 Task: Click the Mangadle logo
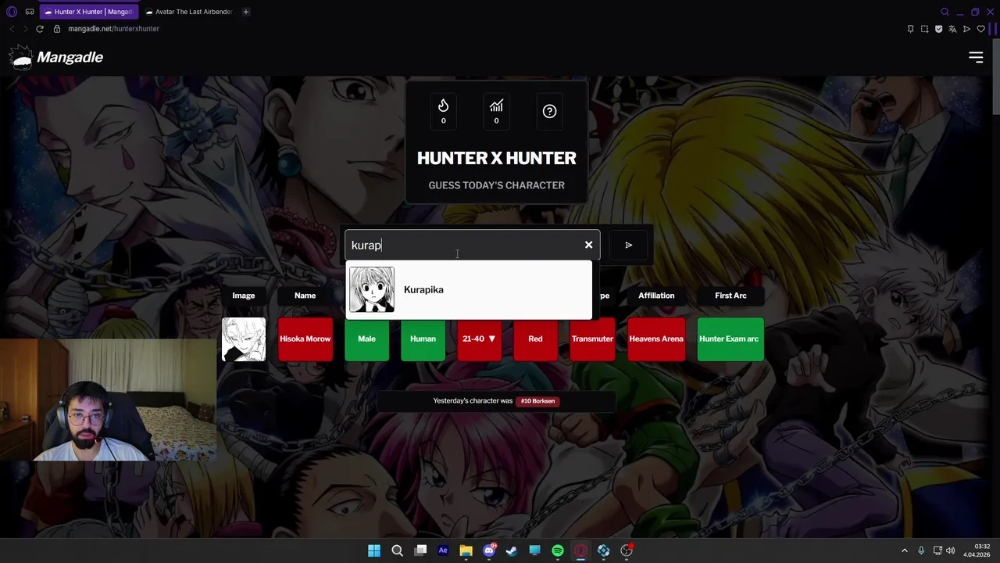pyautogui.click(x=56, y=57)
